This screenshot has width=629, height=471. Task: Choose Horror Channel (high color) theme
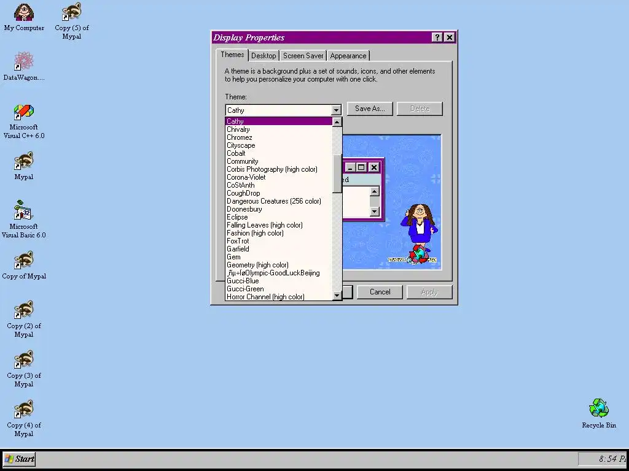(x=279, y=297)
